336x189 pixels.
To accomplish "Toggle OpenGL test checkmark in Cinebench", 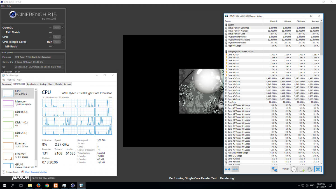I will coord(63,27).
